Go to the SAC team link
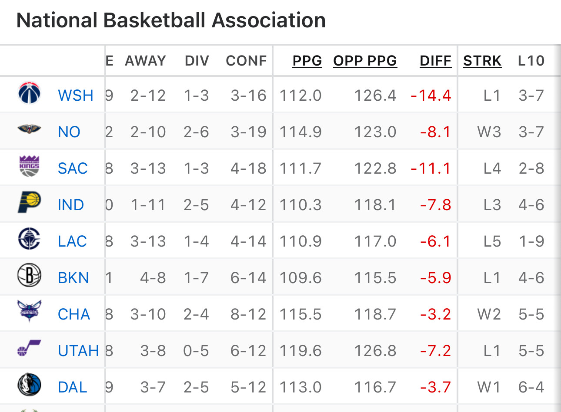 pyautogui.click(x=73, y=168)
